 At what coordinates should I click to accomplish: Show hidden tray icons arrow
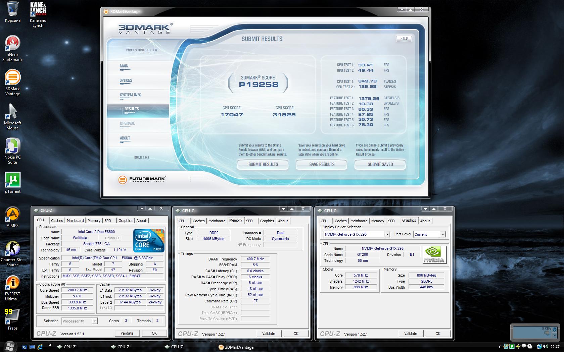click(x=500, y=347)
